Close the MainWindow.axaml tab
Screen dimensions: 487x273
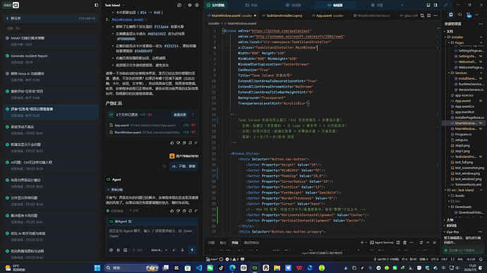pos(255,16)
